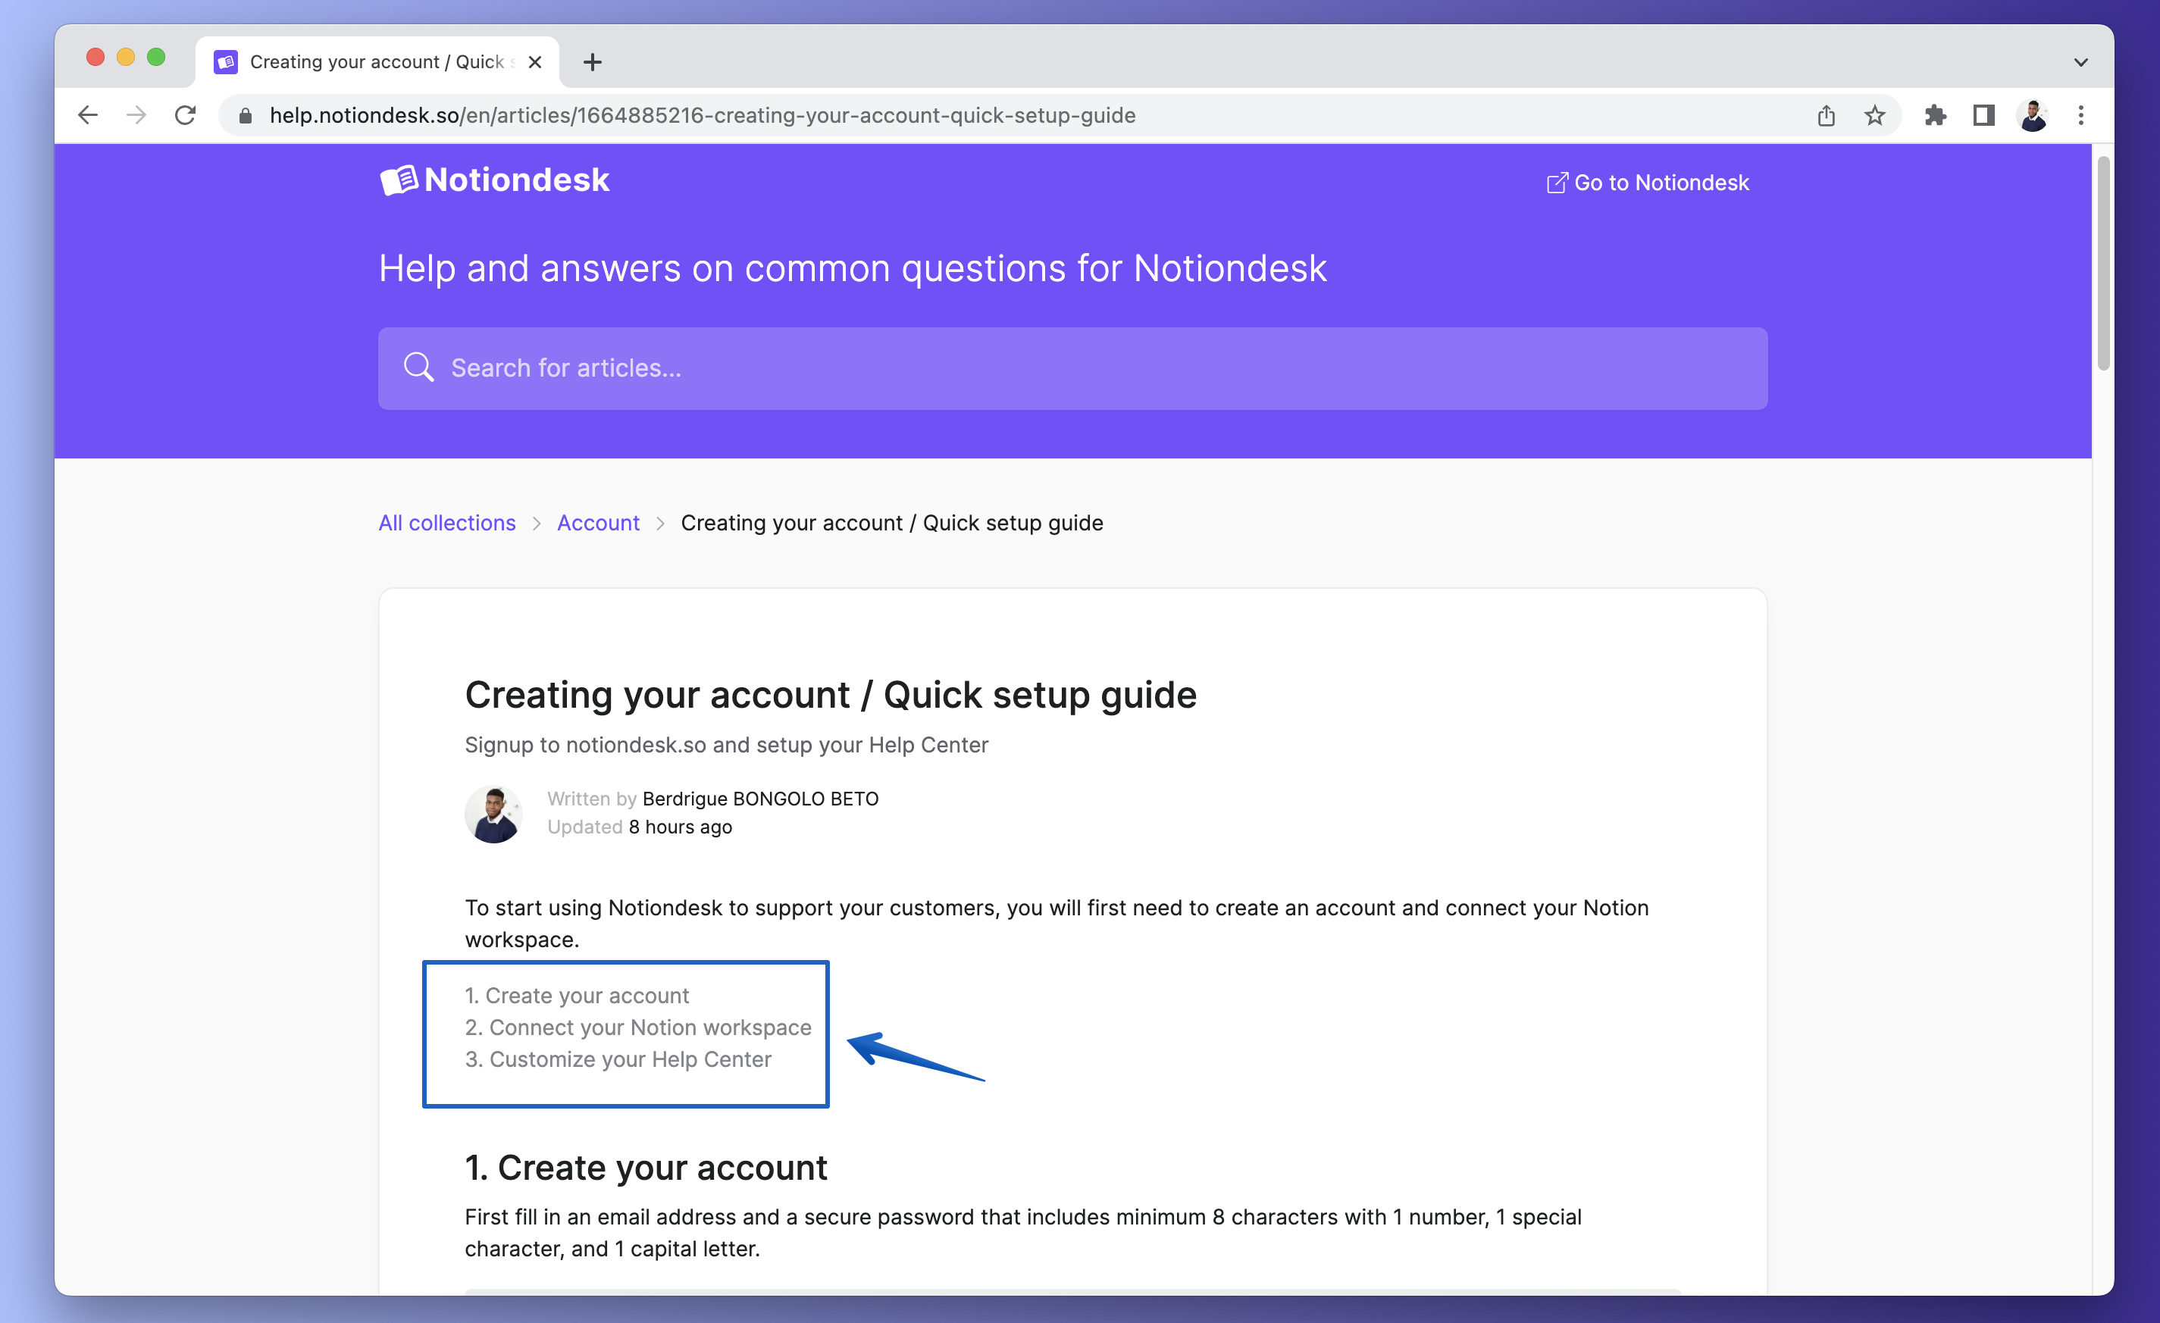Toggle the browser side panel icon
The height and width of the screenshot is (1323, 2160).
click(x=1984, y=116)
